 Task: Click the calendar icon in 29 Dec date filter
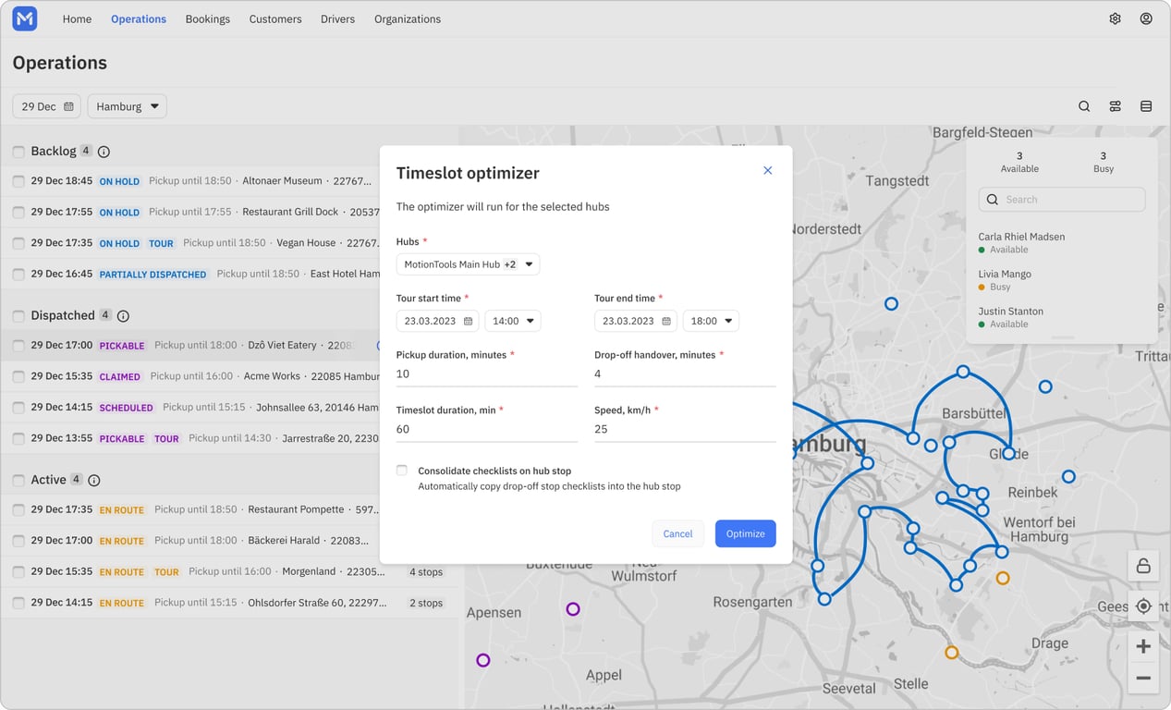(x=68, y=107)
